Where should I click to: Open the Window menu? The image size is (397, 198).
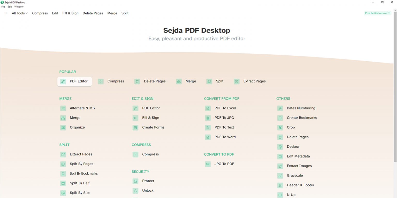(19, 7)
